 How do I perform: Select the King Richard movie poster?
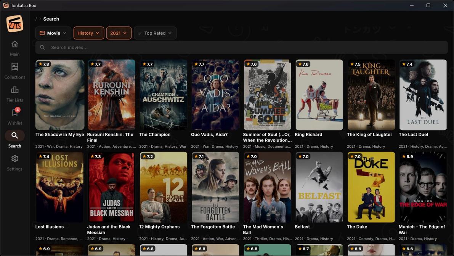(x=319, y=95)
